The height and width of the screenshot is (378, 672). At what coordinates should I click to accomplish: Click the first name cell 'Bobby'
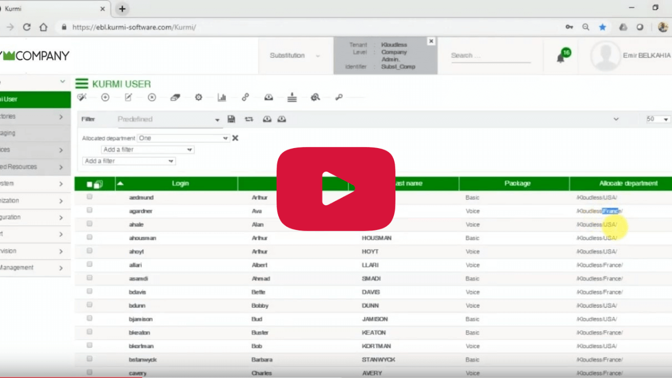pos(260,306)
